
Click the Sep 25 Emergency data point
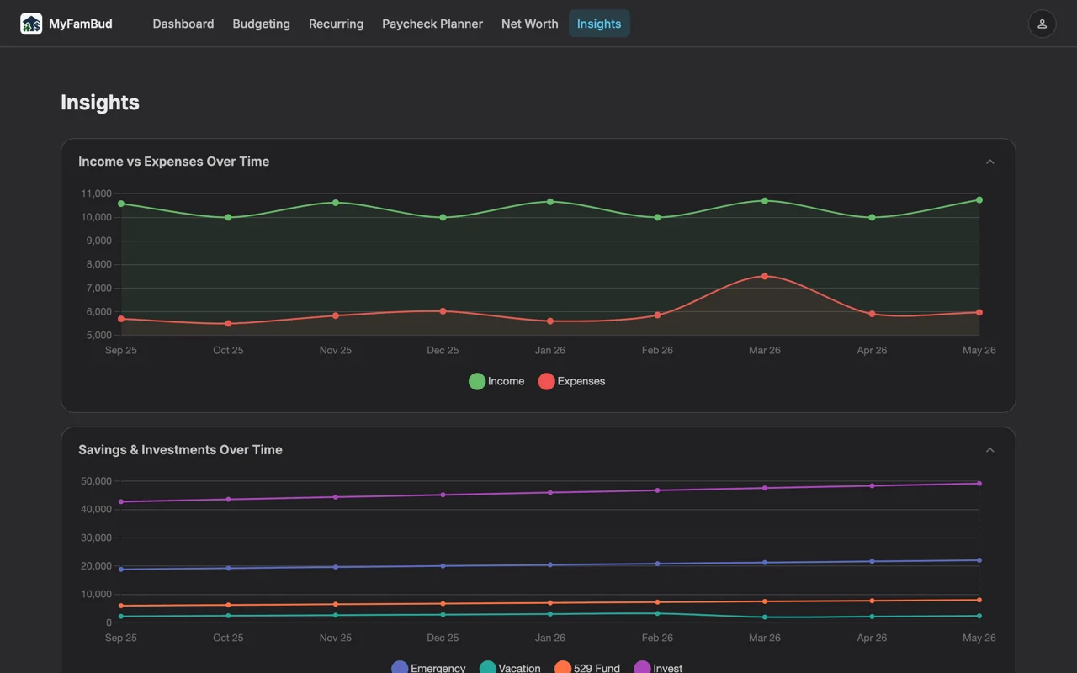121,570
